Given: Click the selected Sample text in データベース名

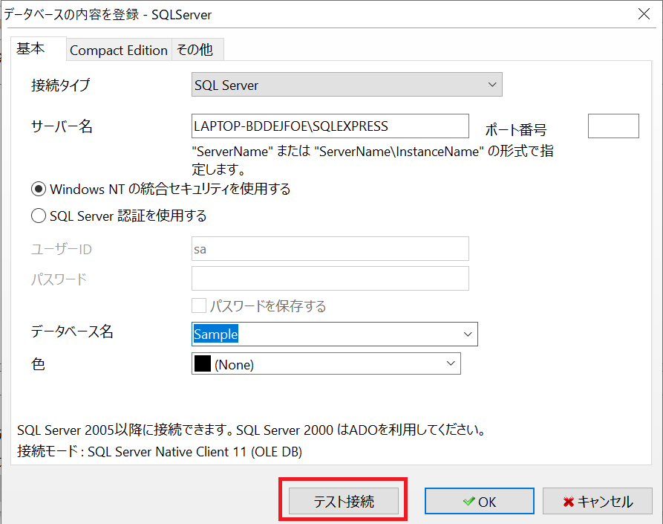Looking at the screenshot, I should (215, 334).
